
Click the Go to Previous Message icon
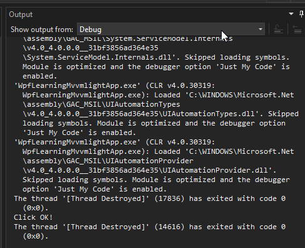pyautogui.click(x=297, y=30)
